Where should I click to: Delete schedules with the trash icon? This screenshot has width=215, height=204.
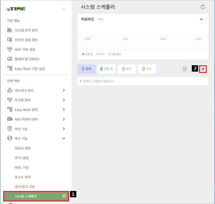tap(185, 69)
